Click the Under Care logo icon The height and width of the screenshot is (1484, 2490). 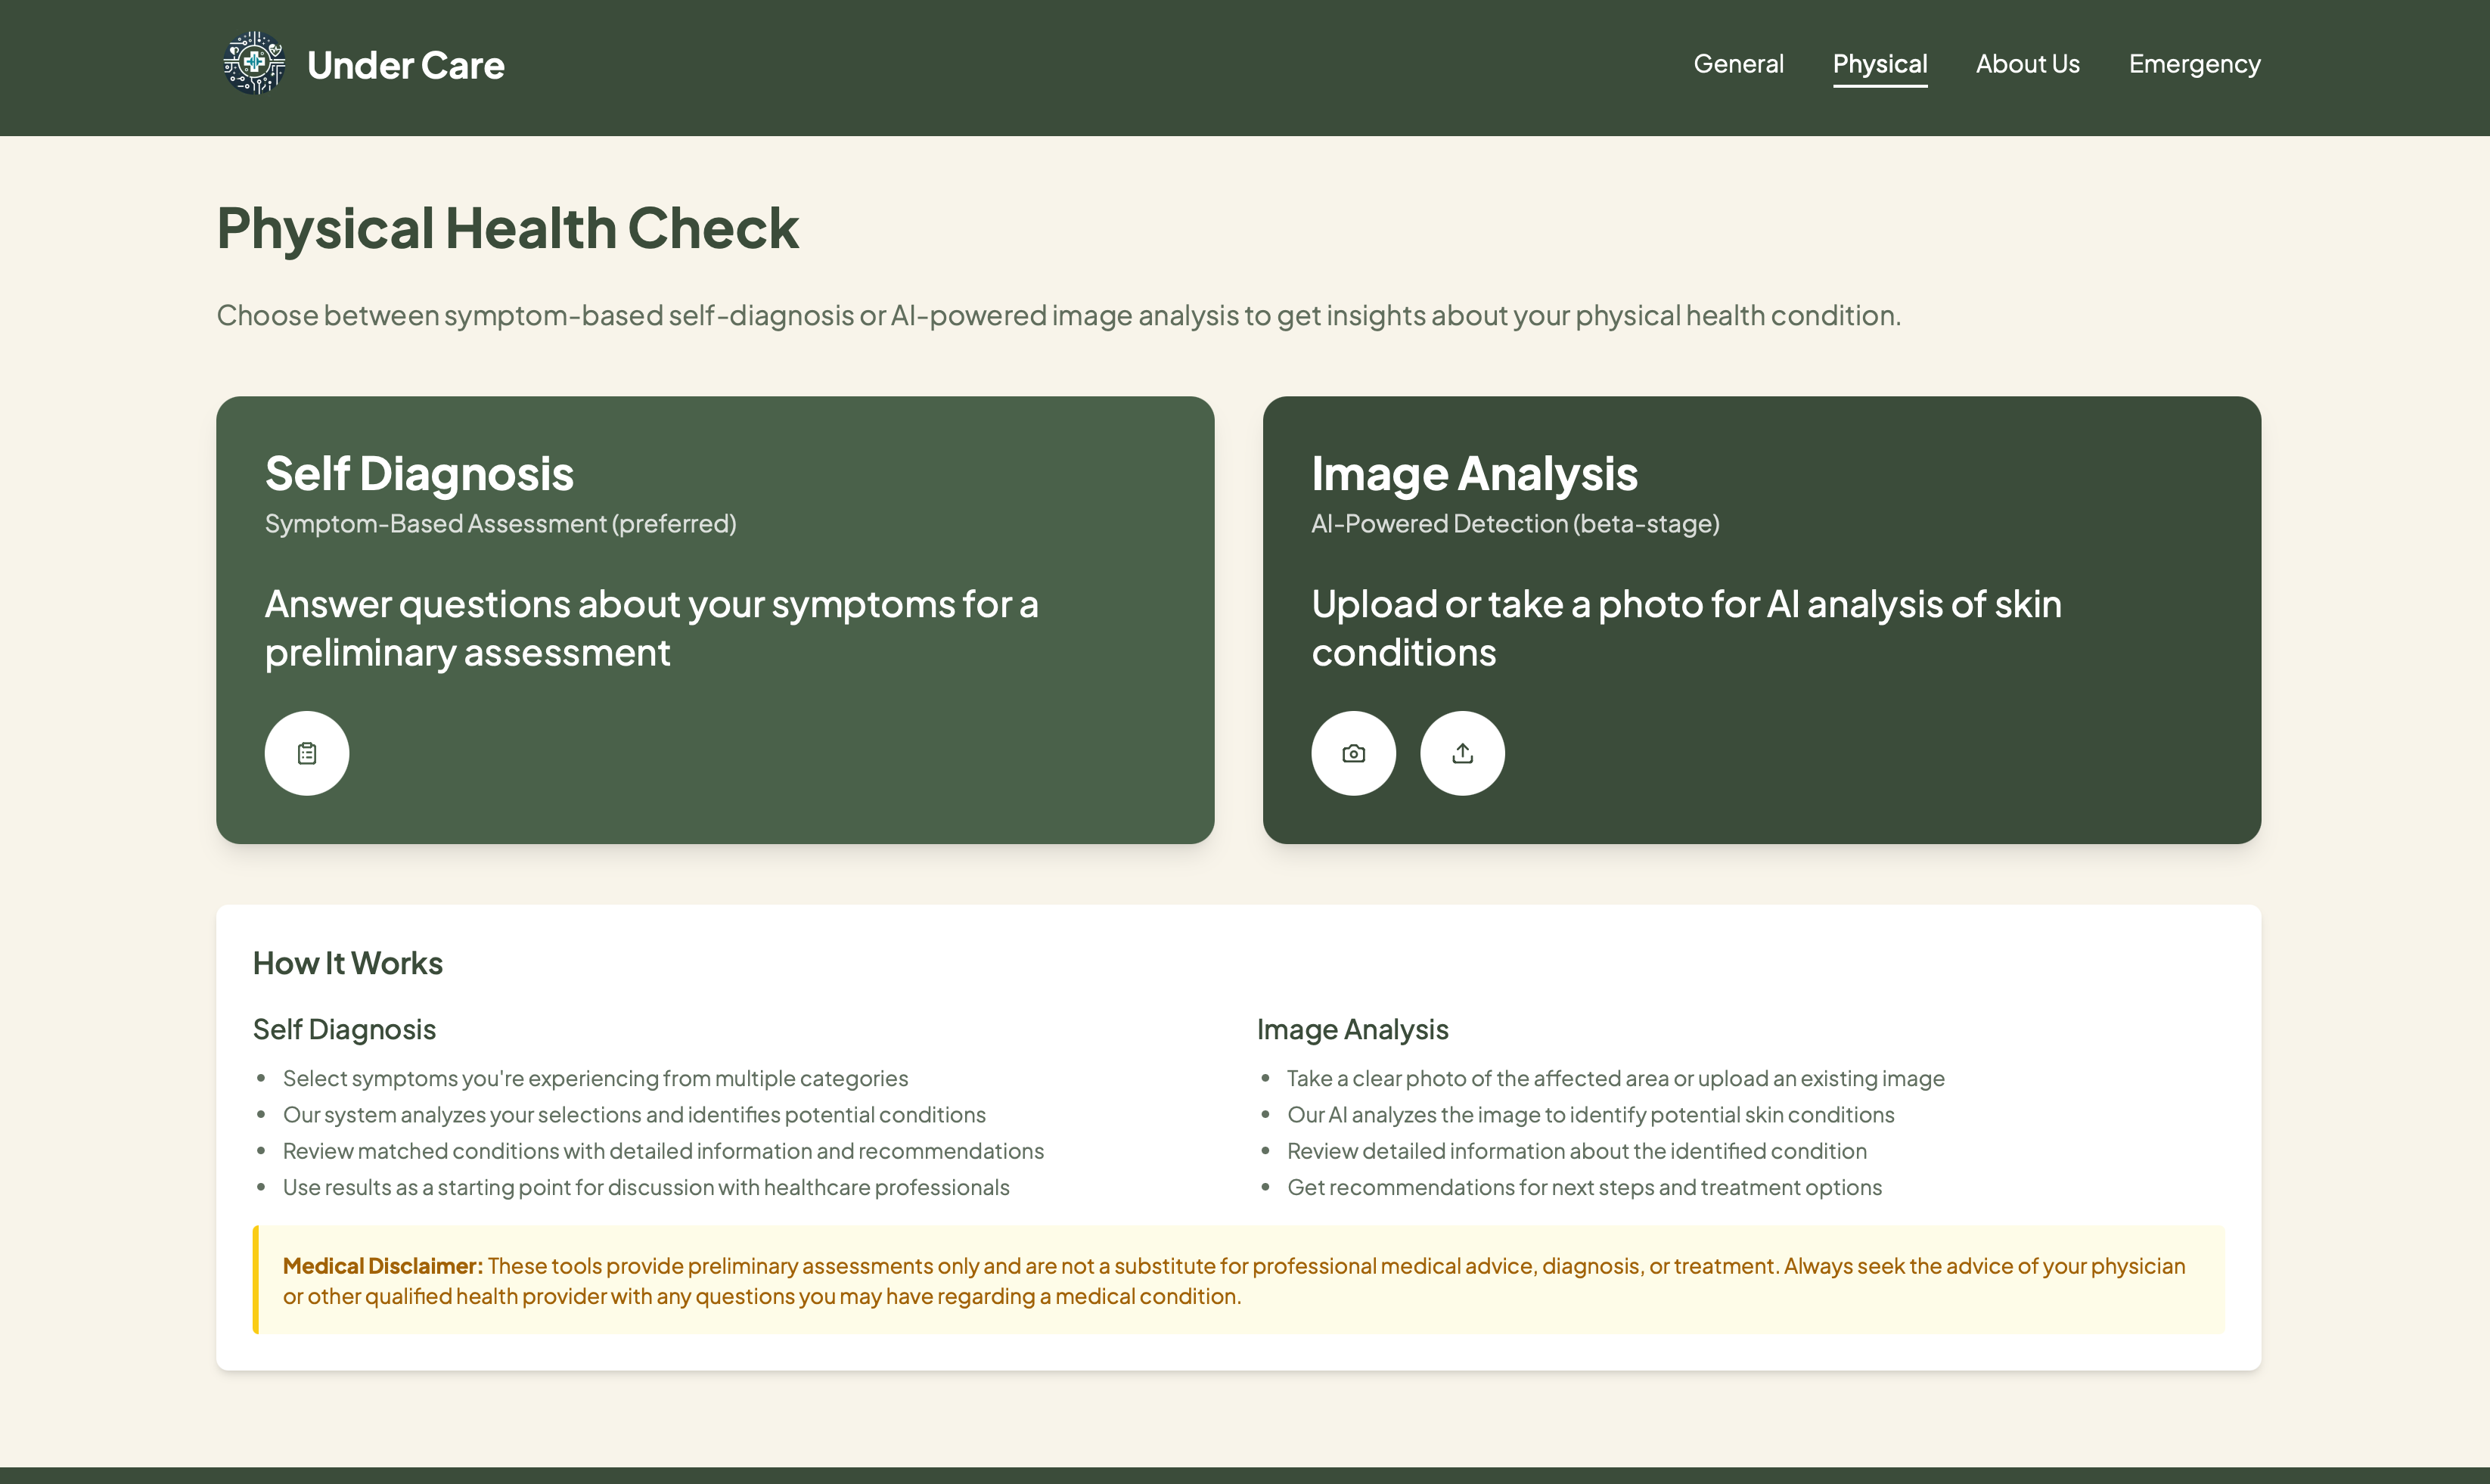(254, 64)
